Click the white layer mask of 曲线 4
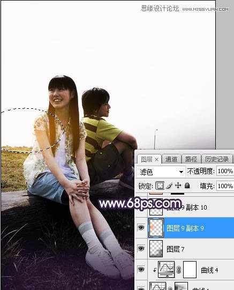 pyautogui.click(x=190, y=270)
